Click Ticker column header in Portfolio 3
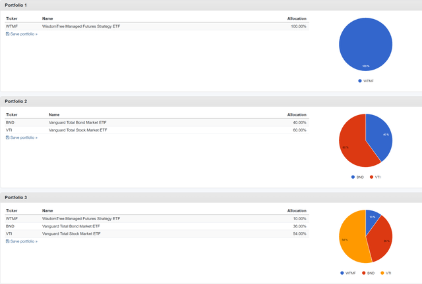 (12, 211)
